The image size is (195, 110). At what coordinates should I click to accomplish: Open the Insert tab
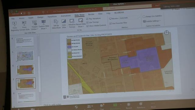click(31, 18)
